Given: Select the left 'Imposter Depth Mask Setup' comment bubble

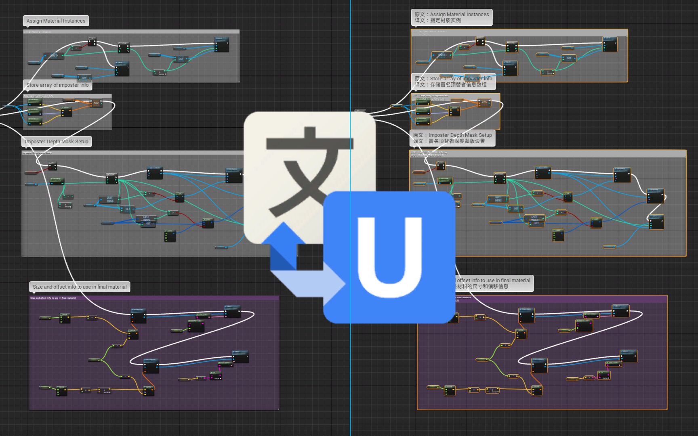Looking at the screenshot, I should pos(57,142).
